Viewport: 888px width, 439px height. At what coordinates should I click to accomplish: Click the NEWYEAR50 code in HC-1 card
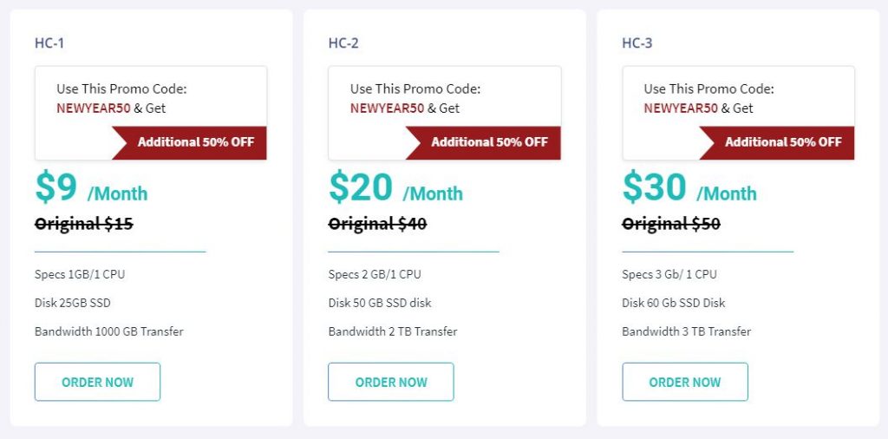tap(93, 108)
